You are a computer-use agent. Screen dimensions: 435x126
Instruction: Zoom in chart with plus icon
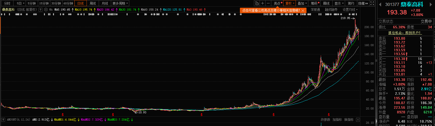coord(262,3)
